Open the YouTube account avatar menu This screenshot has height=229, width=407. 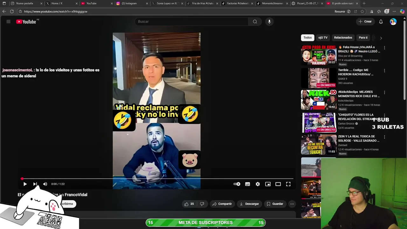click(x=393, y=22)
